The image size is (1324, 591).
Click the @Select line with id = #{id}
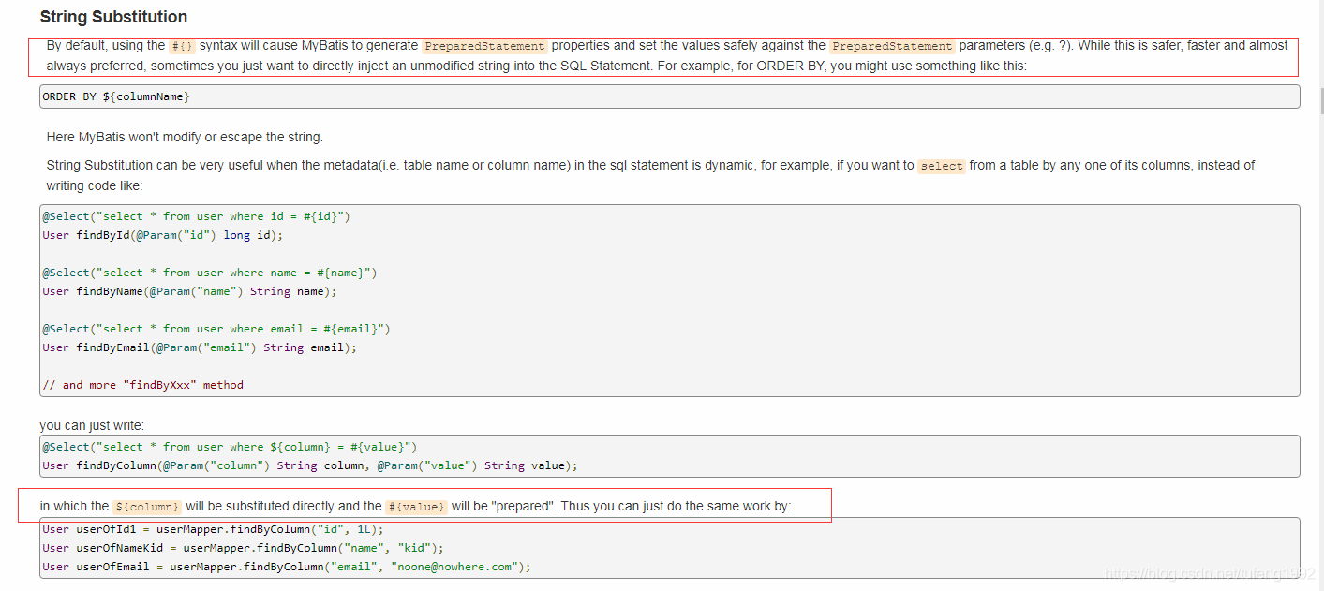pos(196,216)
